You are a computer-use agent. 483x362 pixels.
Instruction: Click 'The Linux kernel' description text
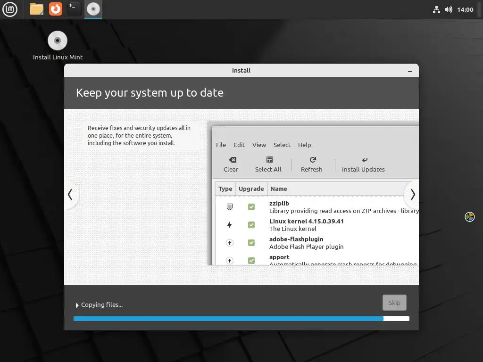point(292,229)
